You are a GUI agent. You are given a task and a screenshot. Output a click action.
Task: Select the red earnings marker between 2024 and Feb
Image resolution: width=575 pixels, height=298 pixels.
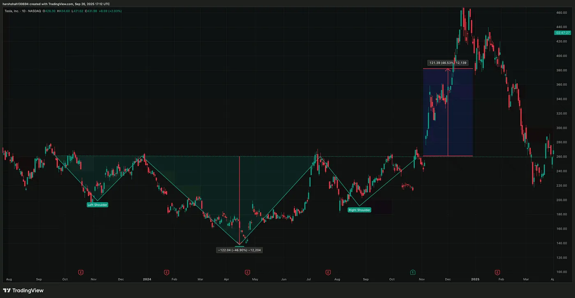pyautogui.click(x=166, y=272)
